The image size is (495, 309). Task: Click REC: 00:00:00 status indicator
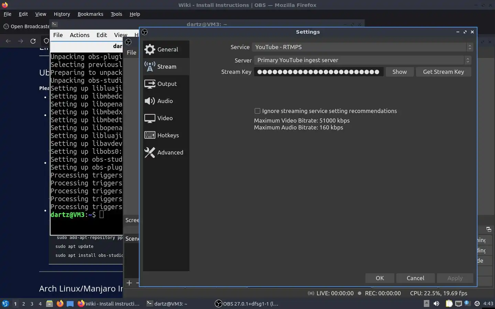coord(379,293)
